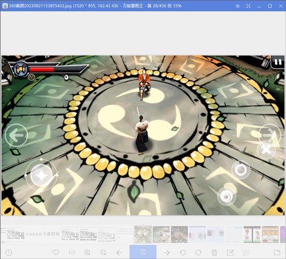Click the pause button in game image
Screen dimensions: 286x259
(278, 62)
